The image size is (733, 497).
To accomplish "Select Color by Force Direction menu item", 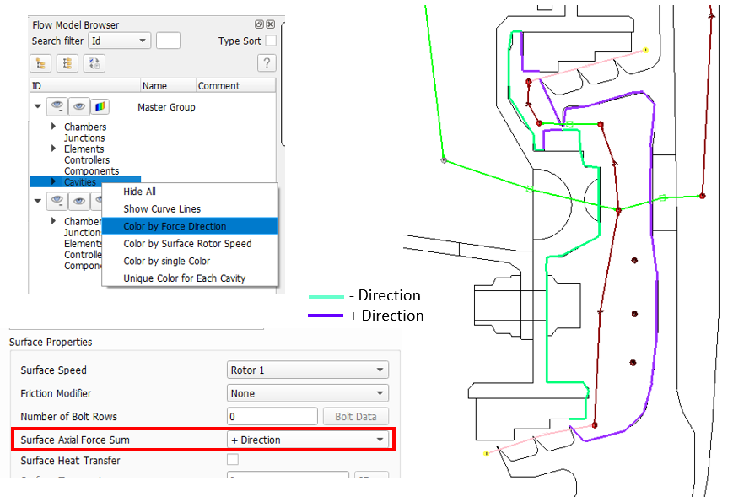I will (x=175, y=226).
